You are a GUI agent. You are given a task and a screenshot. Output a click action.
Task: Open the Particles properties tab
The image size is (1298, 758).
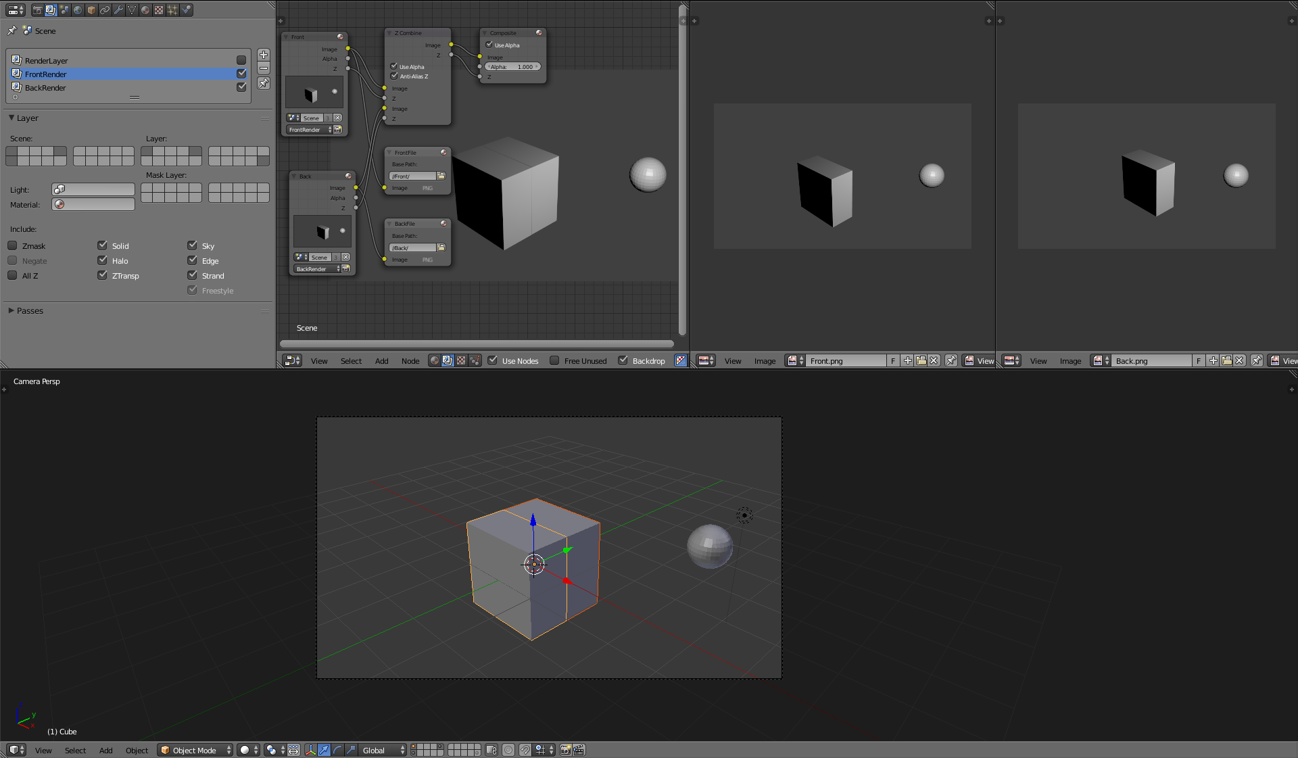click(x=172, y=10)
